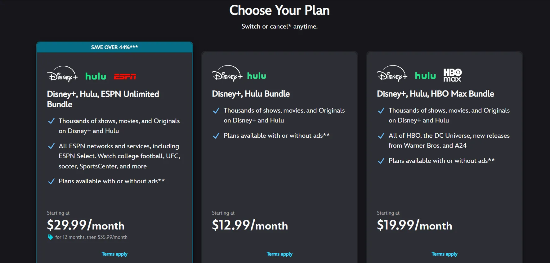The height and width of the screenshot is (263, 550).
Task: Click the price tag icon beside 12 months offer
Action: pos(50,237)
